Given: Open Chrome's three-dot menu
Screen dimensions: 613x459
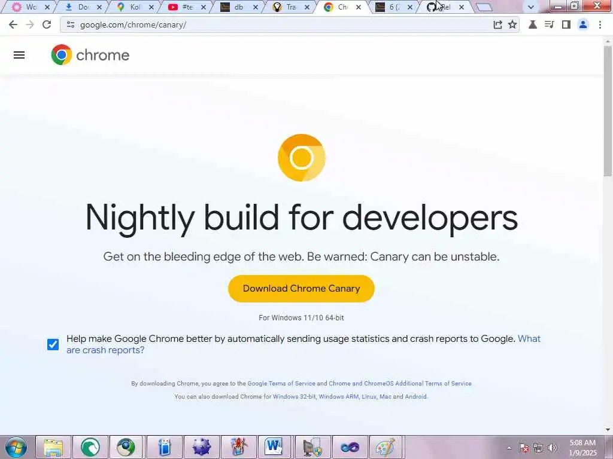Looking at the screenshot, I should [600, 25].
